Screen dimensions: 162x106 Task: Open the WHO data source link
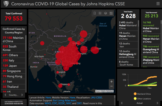tap(48, 103)
